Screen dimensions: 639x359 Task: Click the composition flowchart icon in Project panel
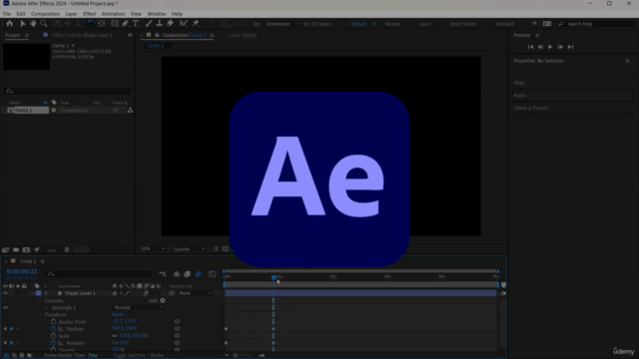130,111
